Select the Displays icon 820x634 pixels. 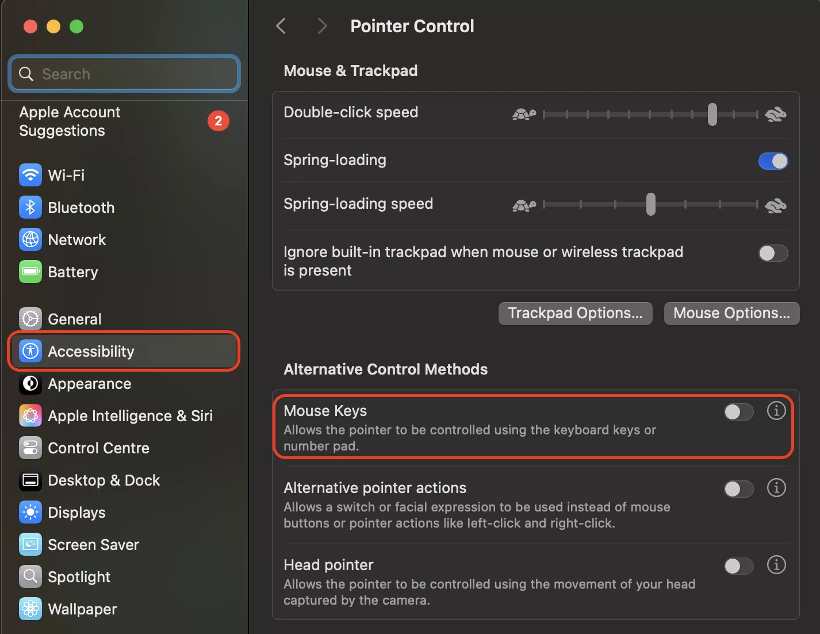pos(30,513)
